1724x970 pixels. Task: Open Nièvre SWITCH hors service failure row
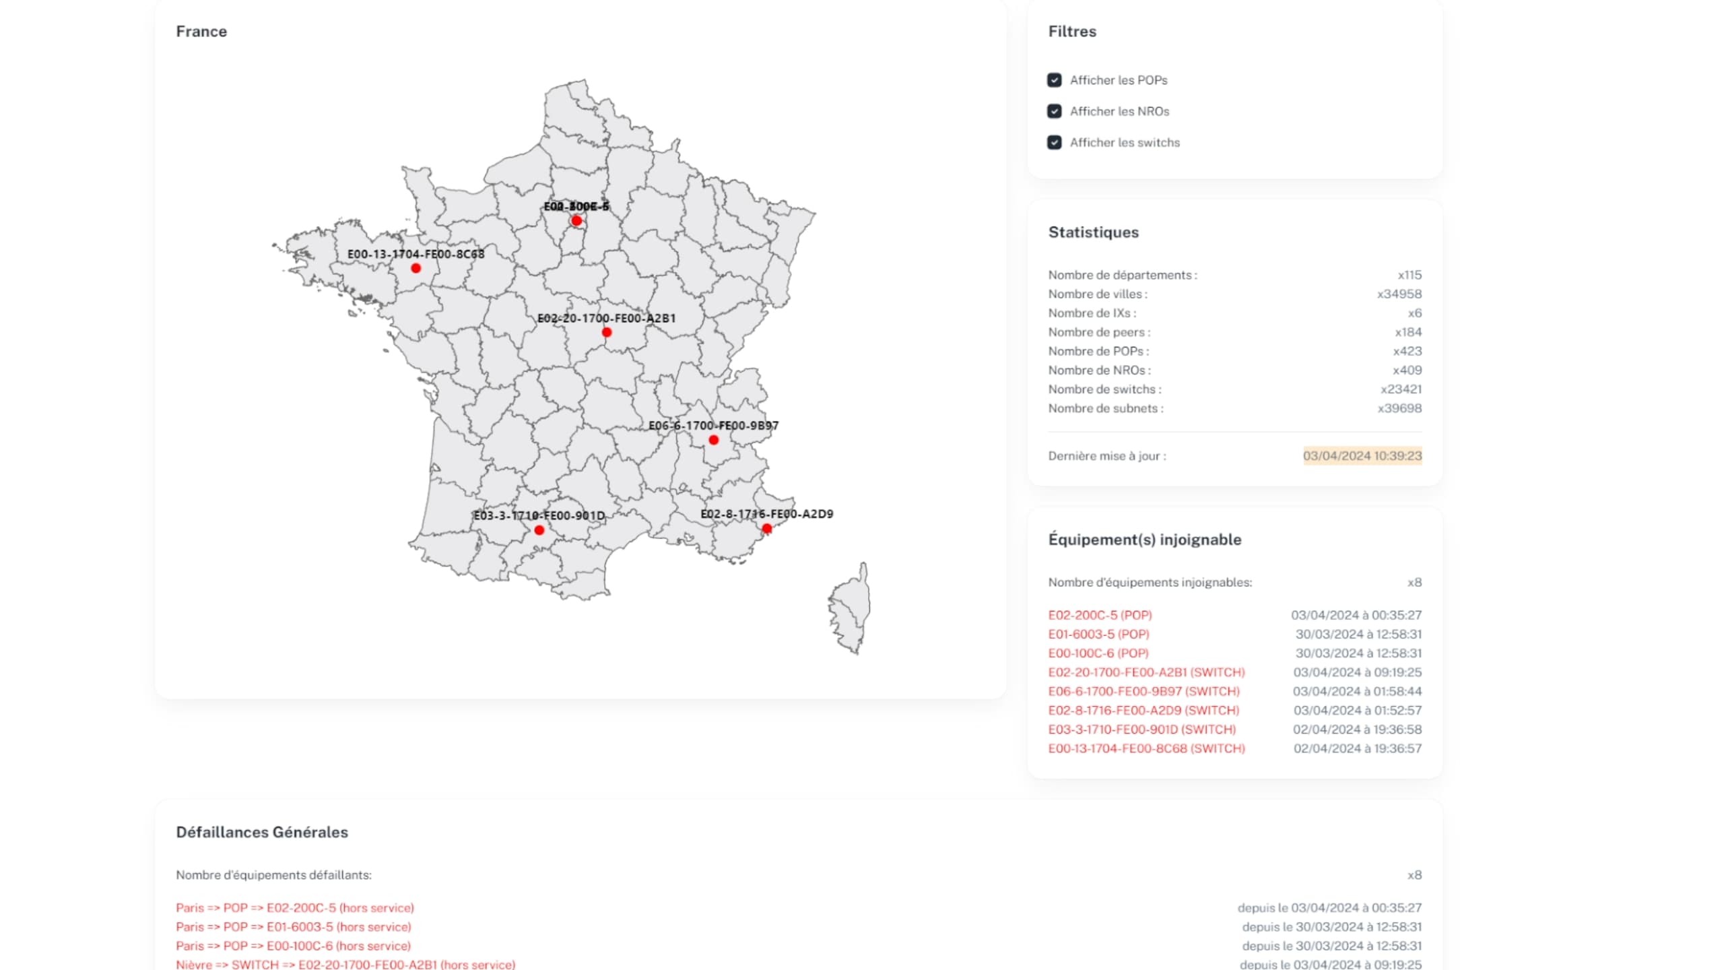345,965
